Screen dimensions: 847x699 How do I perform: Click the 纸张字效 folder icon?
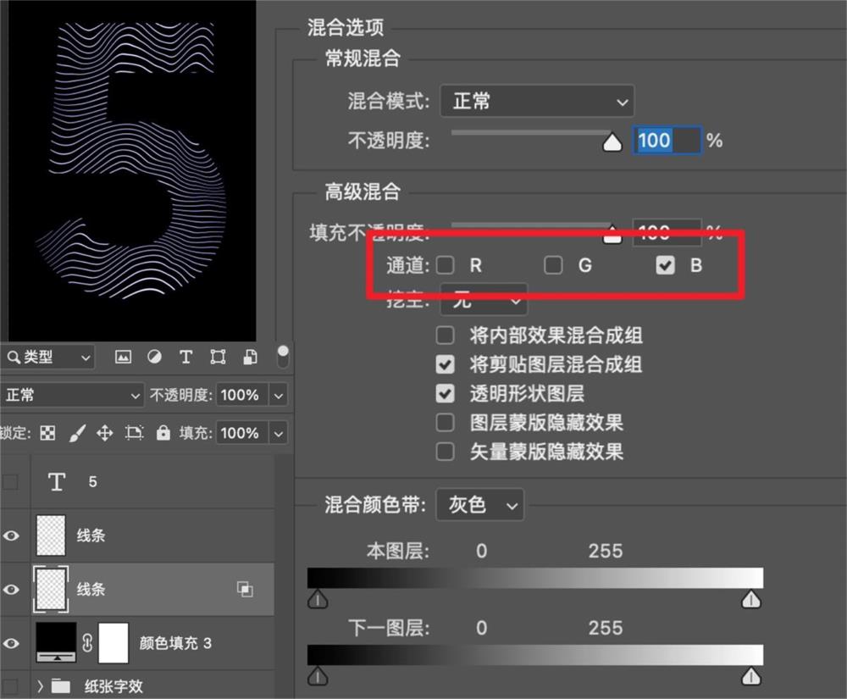coord(60,686)
